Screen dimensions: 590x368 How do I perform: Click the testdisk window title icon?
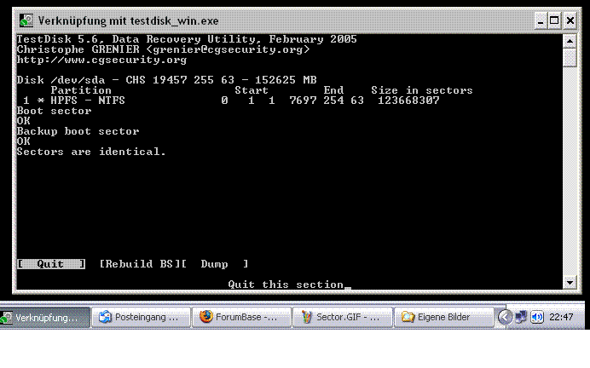tap(26, 20)
